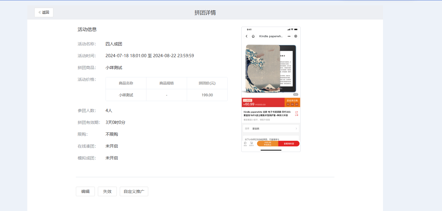Viewport: 442px width, 211px height.
Task: Click the Kindle paperwhite product title text
Action: point(267,114)
